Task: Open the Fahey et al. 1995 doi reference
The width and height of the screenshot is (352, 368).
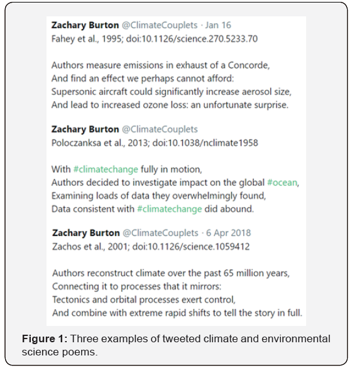Action: tap(155, 39)
